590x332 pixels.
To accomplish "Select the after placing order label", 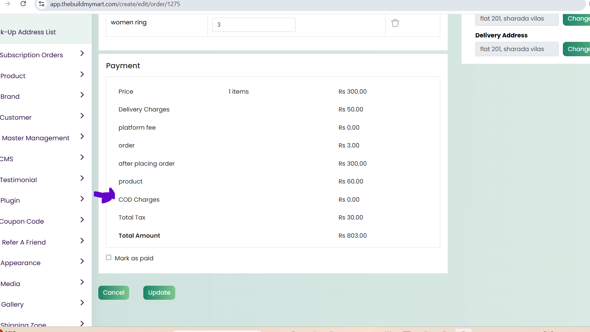I will (146, 164).
